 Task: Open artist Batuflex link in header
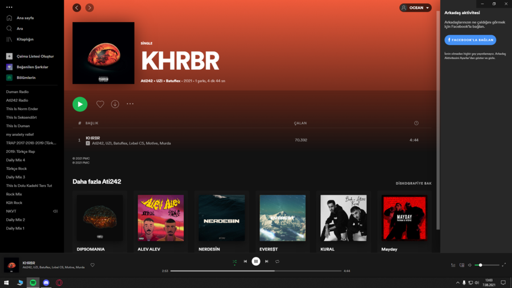(173, 81)
